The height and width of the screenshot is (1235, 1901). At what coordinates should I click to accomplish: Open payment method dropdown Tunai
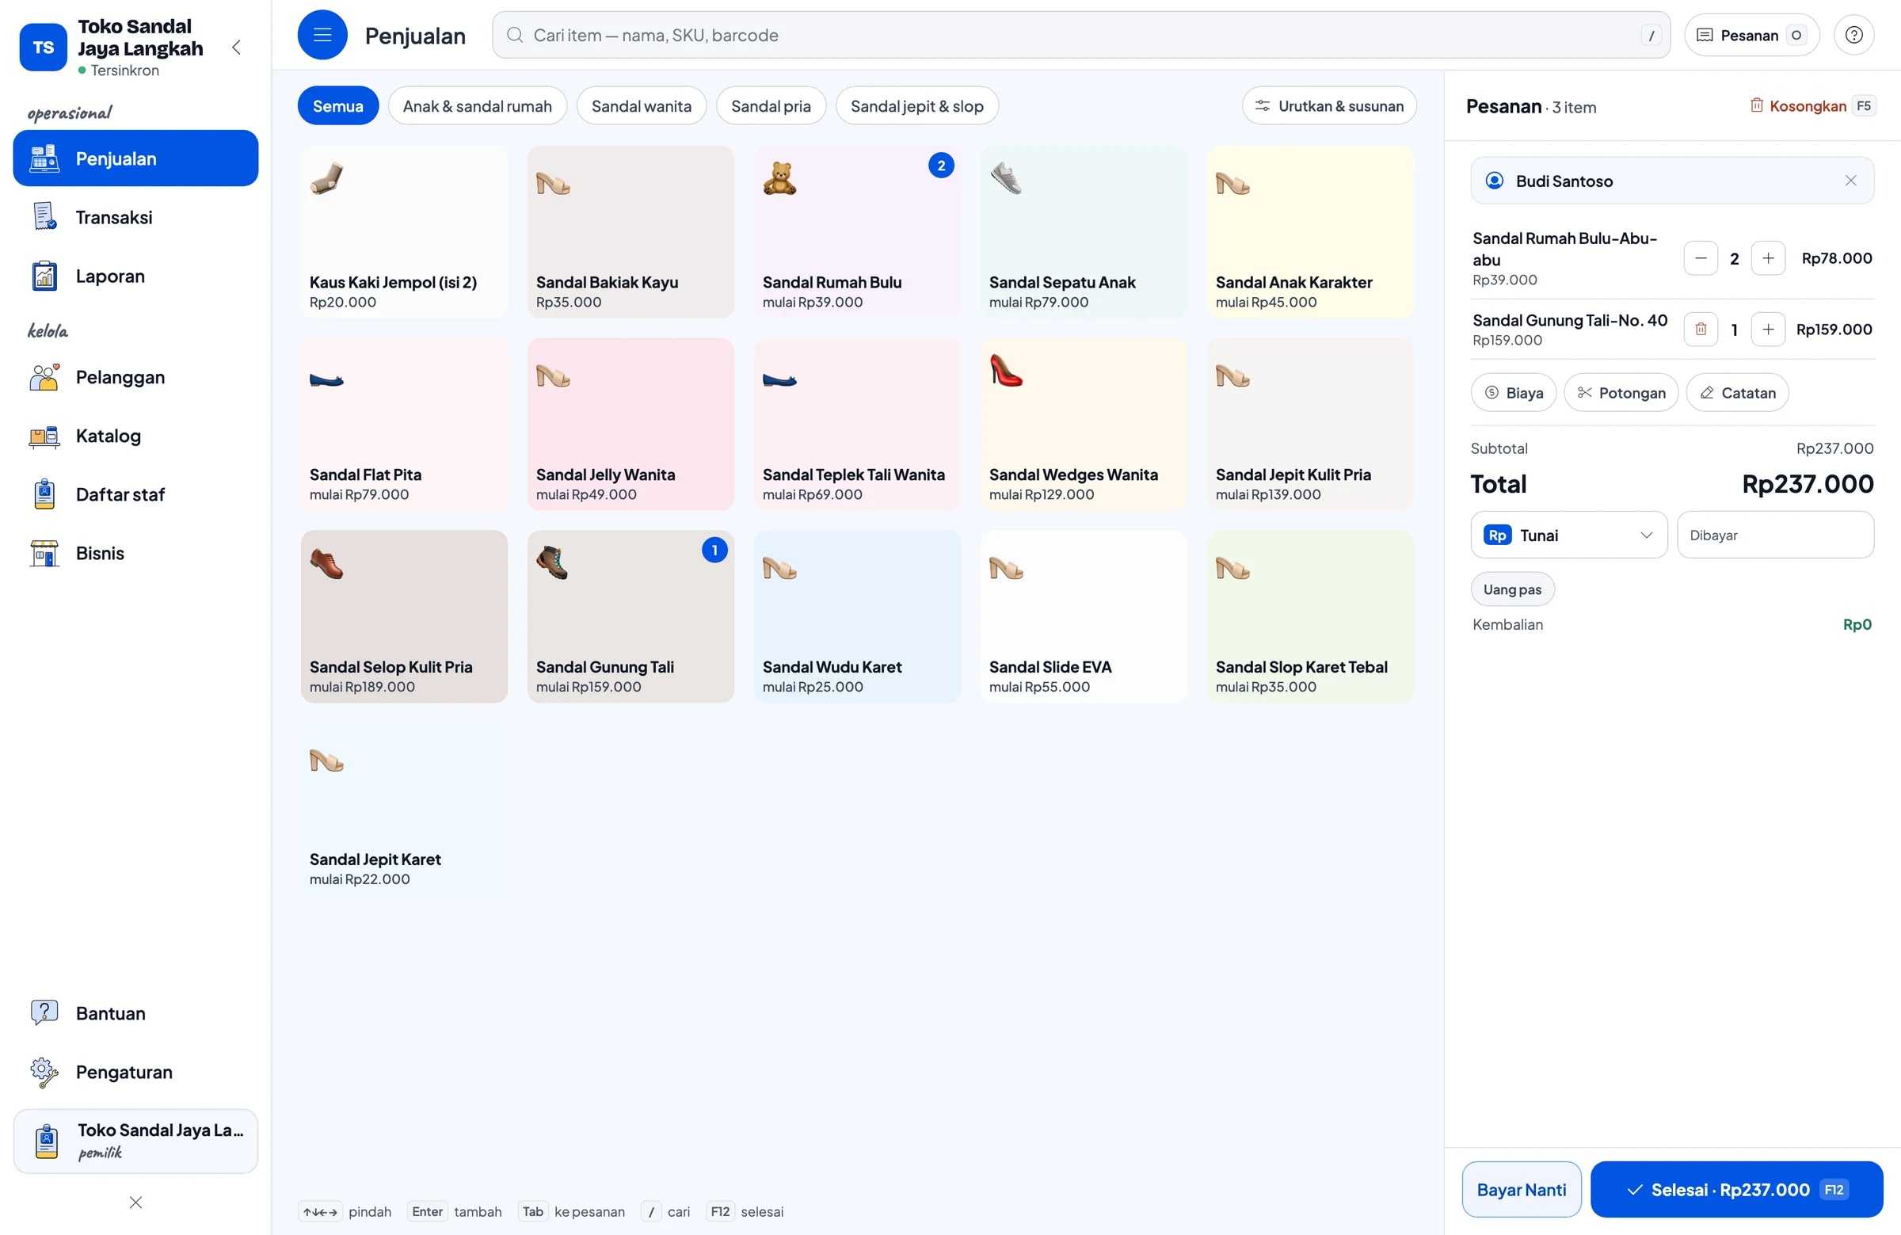1569,536
